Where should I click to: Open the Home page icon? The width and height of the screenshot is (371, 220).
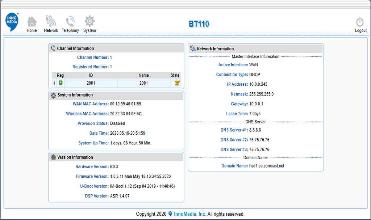tap(32, 21)
